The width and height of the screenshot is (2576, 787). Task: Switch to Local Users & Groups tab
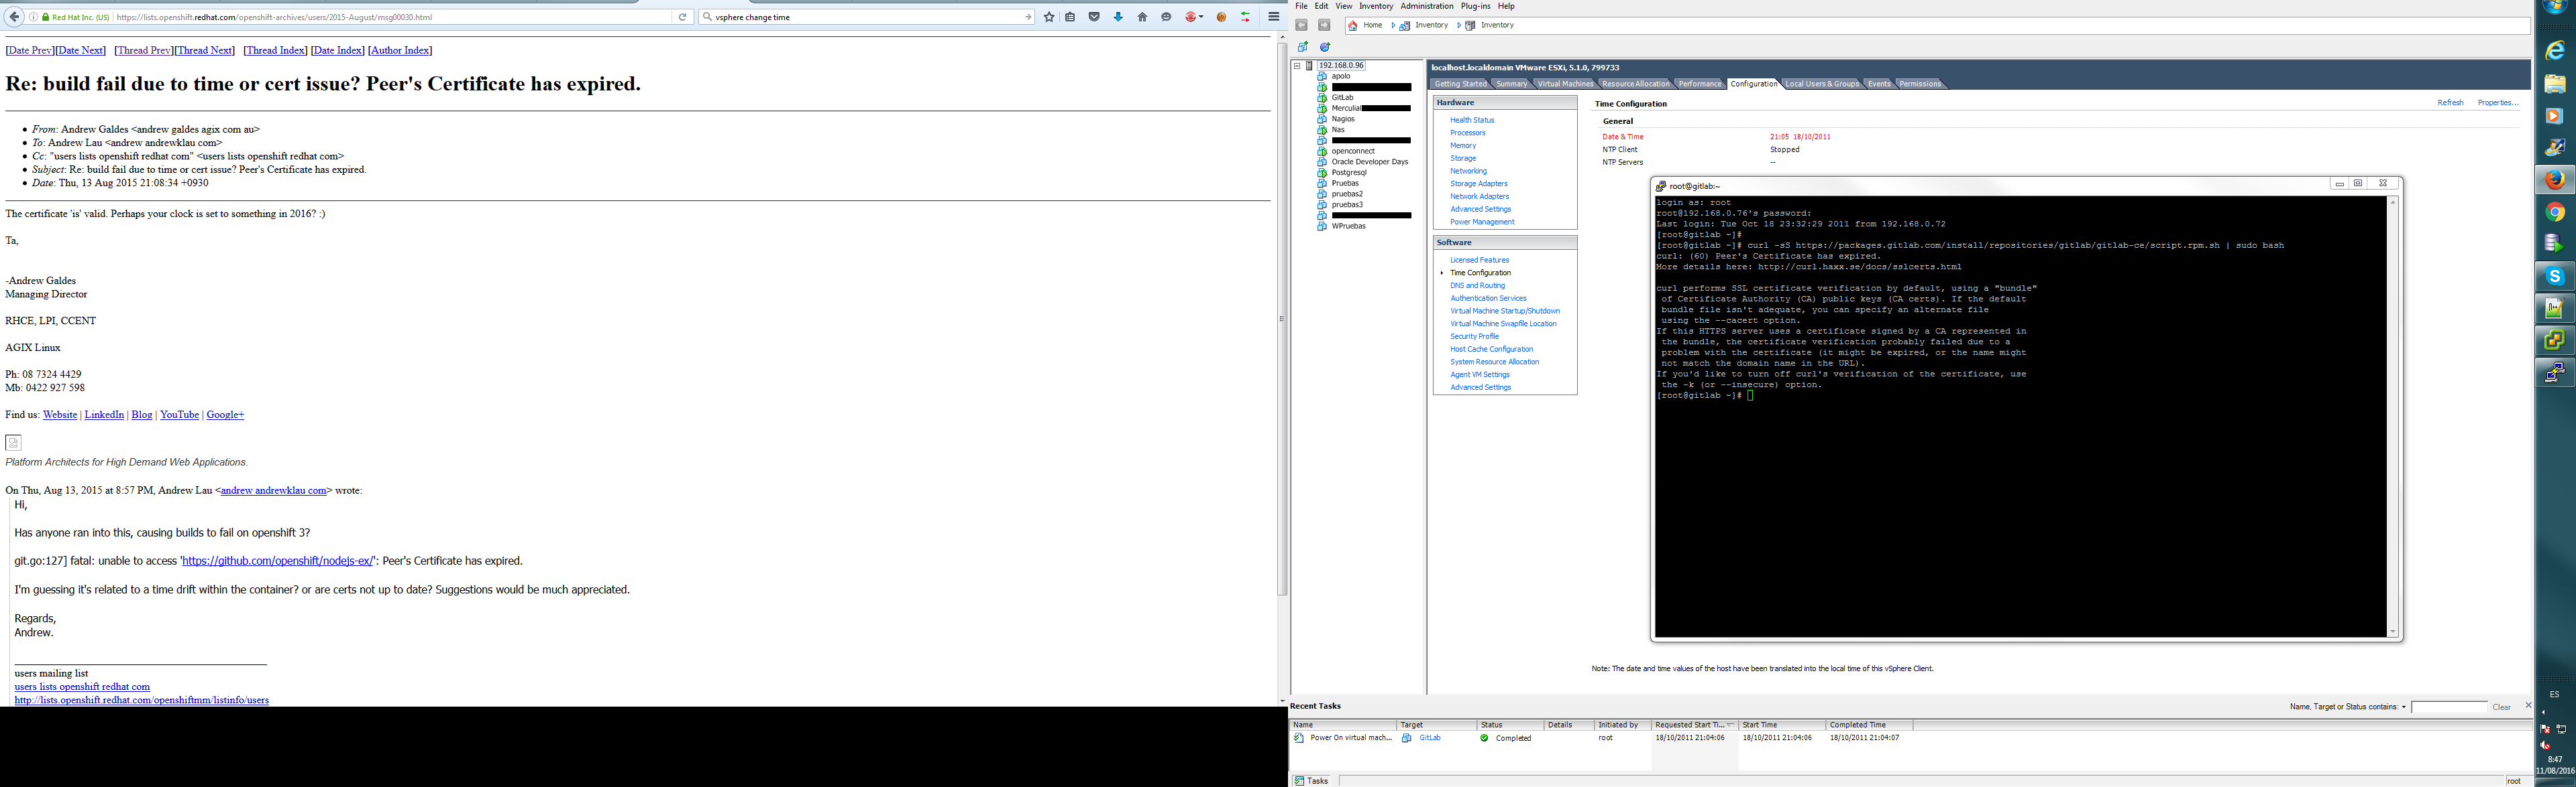point(1822,84)
